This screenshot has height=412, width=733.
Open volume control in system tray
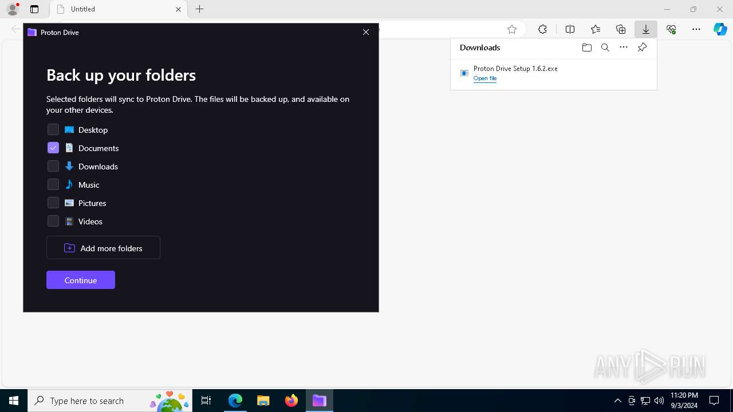(659, 401)
